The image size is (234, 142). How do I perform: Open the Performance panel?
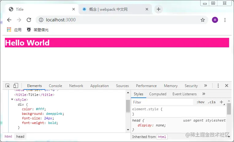pyautogui.click(x=146, y=86)
